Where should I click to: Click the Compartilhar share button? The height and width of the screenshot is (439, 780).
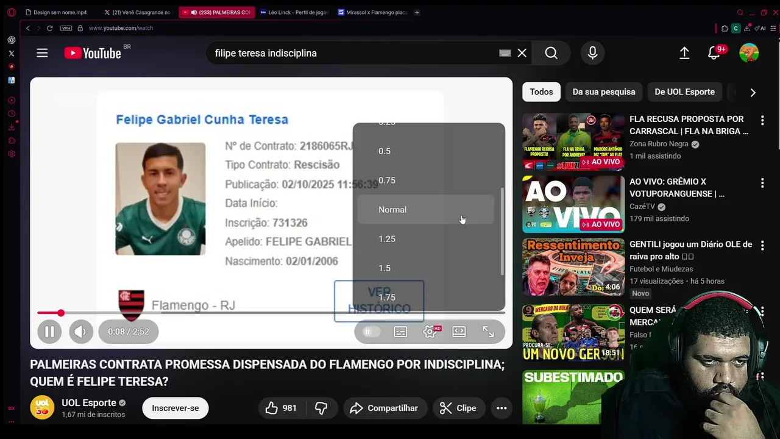coord(385,408)
